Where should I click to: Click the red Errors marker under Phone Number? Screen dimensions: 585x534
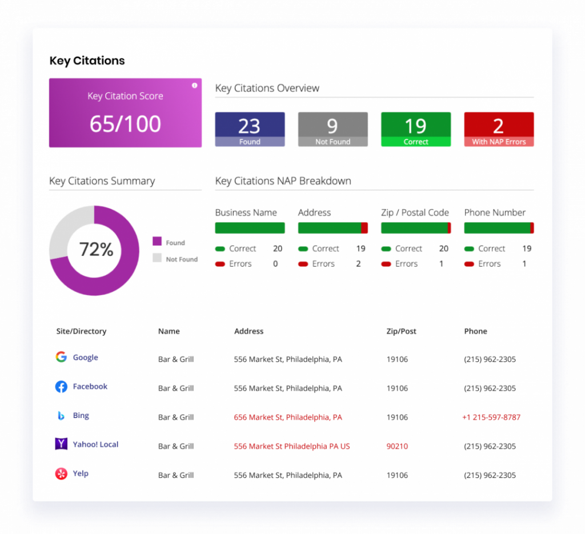pyautogui.click(x=469, y=264)
